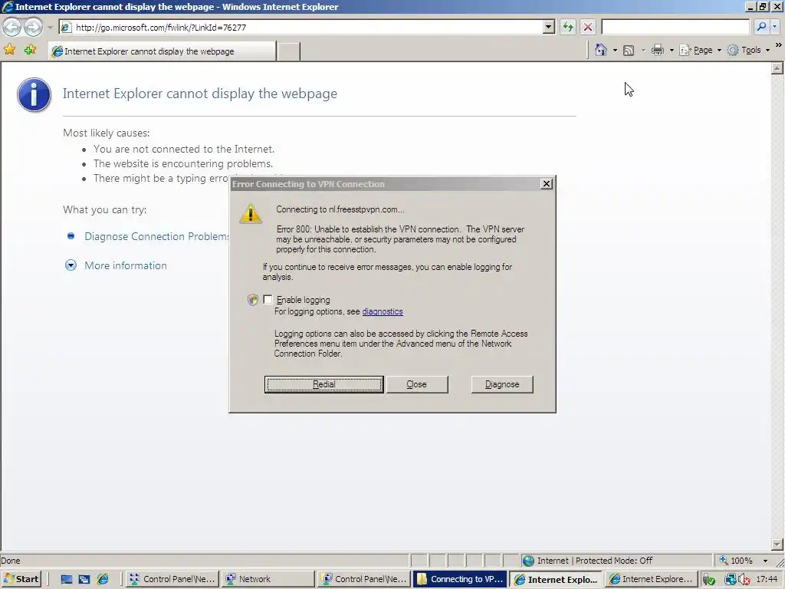This screenshot has width=785, height=589.
Task: Go back with the browser Back arrow
Action: (x=12, y=27)
